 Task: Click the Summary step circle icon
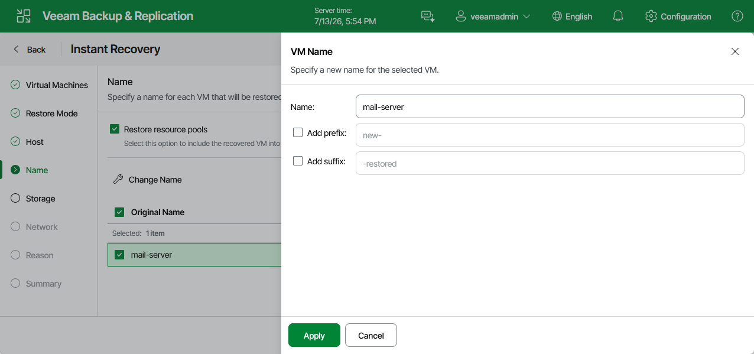[15, 284]
